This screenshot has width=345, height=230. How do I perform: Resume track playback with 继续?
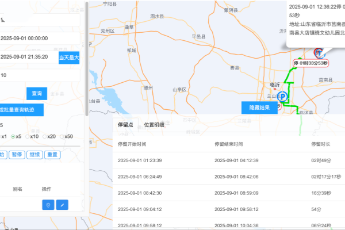[34, 155]
